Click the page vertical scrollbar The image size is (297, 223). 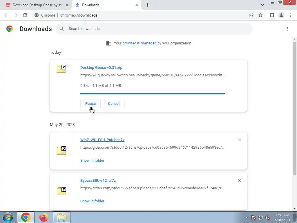(294, 108)
